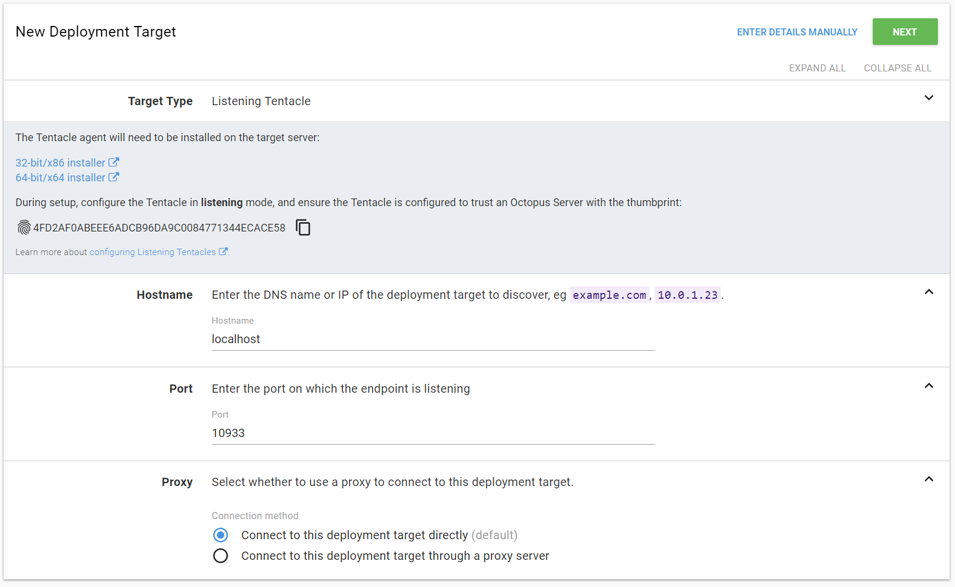
Task: Click Collapse All sections
Action: coord(897,68)
